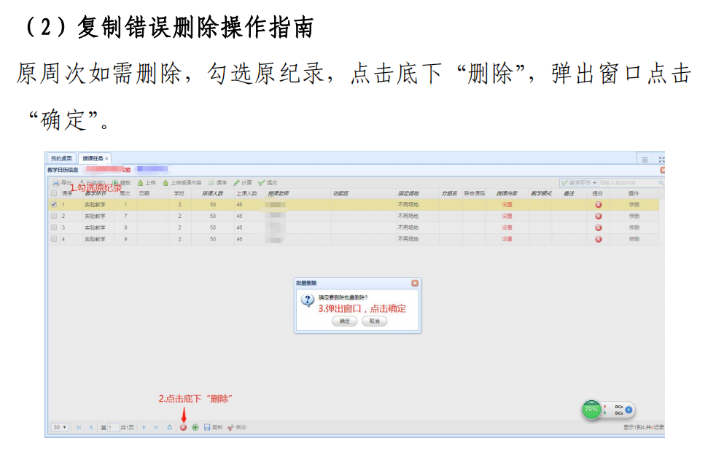
Task: Click the page number input field
Action: point(113,427)
